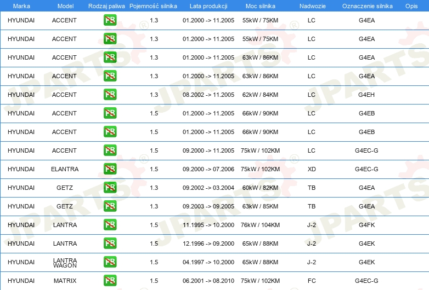Select the FC body code cell

coord(312,281)
